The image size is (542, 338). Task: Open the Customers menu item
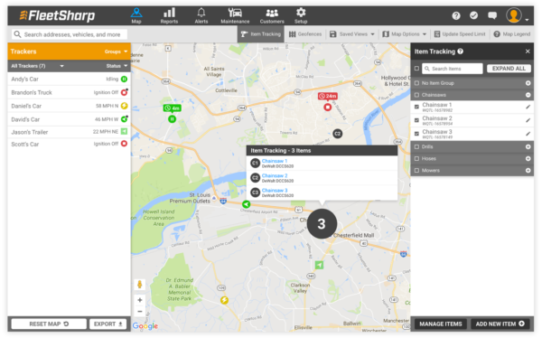click(x=272, y=15)
